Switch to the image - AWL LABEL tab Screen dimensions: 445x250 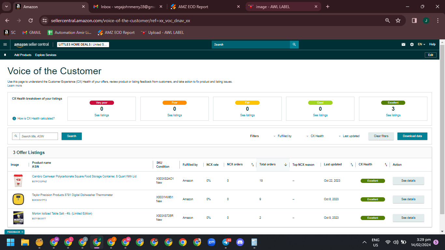click(283, 7)
